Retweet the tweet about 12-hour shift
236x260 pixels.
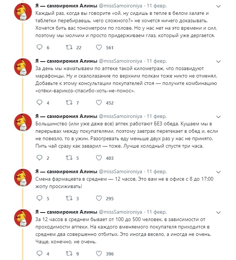click(x=69, y=198)
